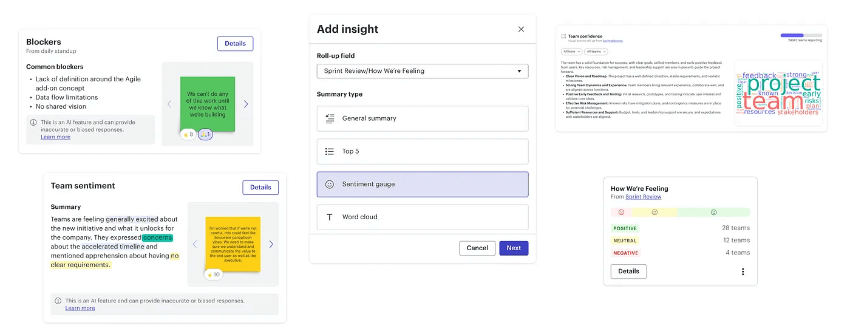
Task: Click the 8 reaction badge on green note
Action: (x=188, y=134)
